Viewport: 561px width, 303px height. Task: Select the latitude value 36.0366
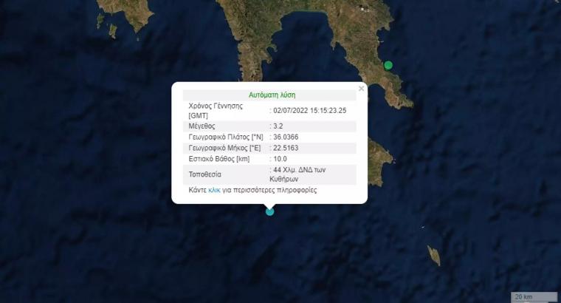(x=286, y=137)
